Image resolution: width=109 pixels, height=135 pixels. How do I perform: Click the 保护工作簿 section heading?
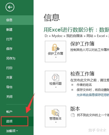click(x=82, y=44)
